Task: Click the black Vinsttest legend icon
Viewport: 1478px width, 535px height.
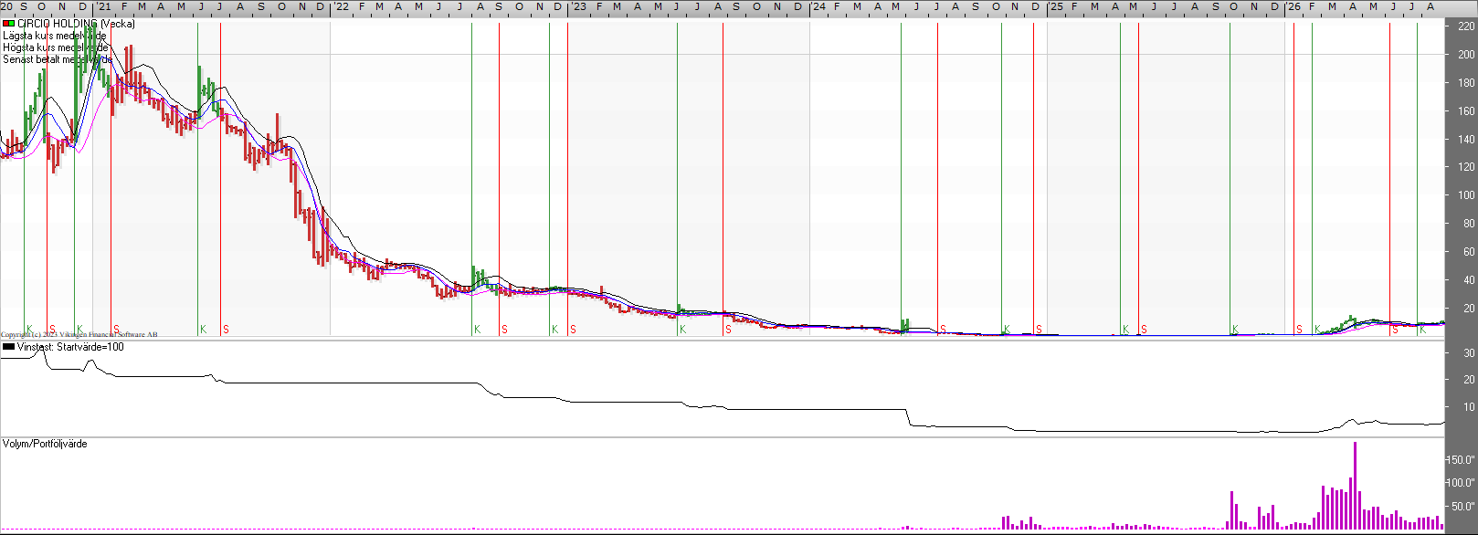Action: point(8,347)
